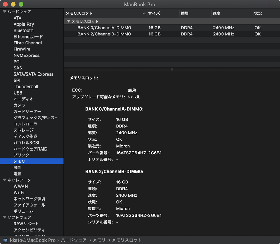This screenshot has height=244, width=280.
Task: Click the ハードウェア category label
Action: tap(19, 12)
